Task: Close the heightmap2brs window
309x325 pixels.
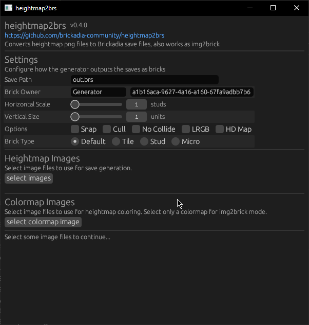Action: coord(297,8)
